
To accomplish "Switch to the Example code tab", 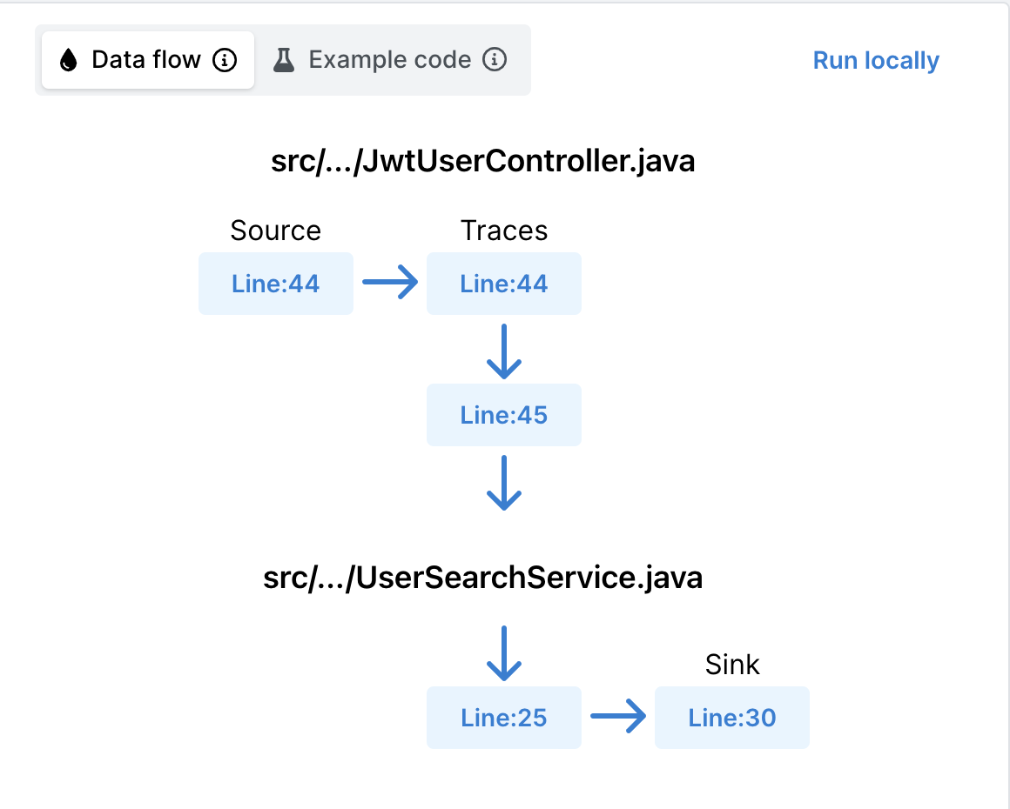I will click(x=392, y=59).
